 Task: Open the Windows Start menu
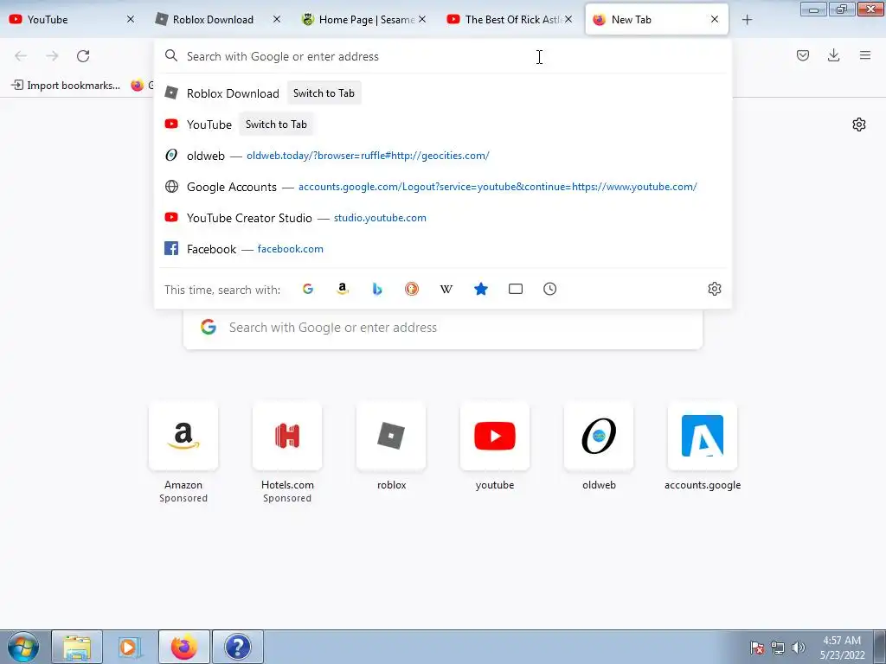(x=22, y=647)
